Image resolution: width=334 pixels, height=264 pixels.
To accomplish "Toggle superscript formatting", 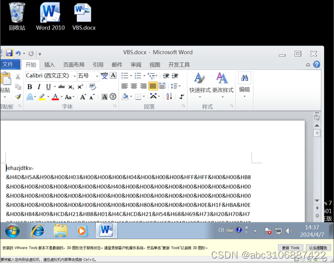I will pos(80,87).
